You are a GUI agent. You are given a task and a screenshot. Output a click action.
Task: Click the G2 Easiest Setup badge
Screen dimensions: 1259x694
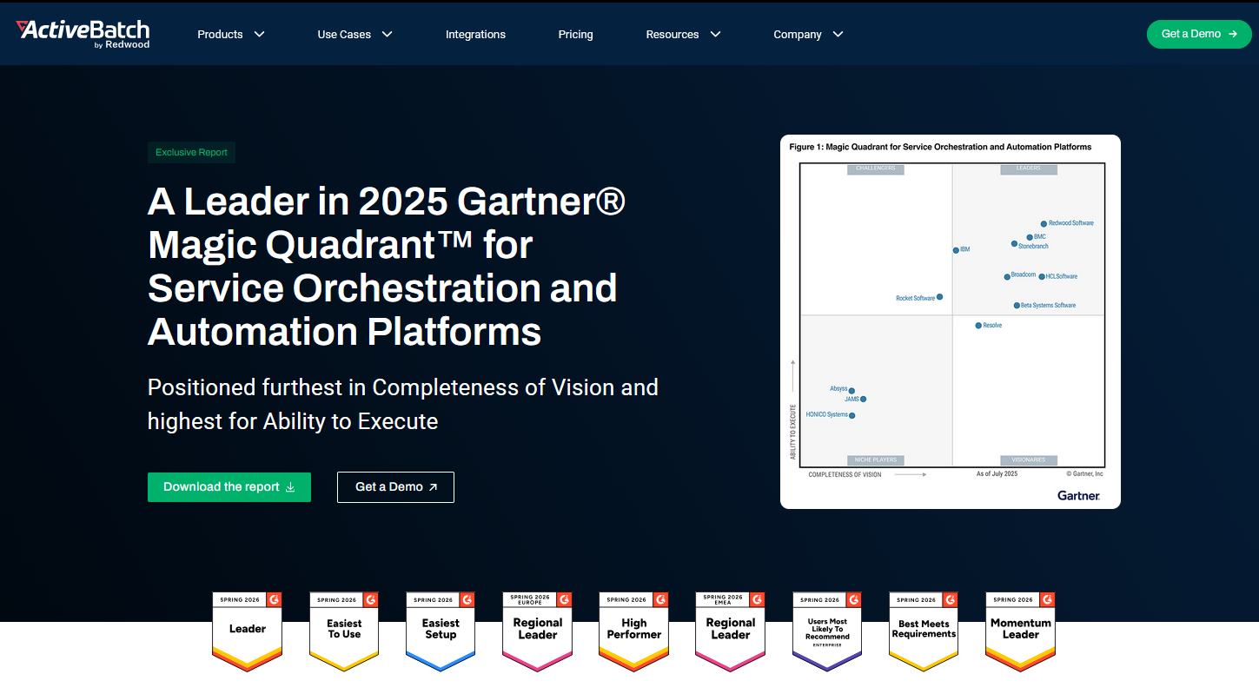[441, 631]
